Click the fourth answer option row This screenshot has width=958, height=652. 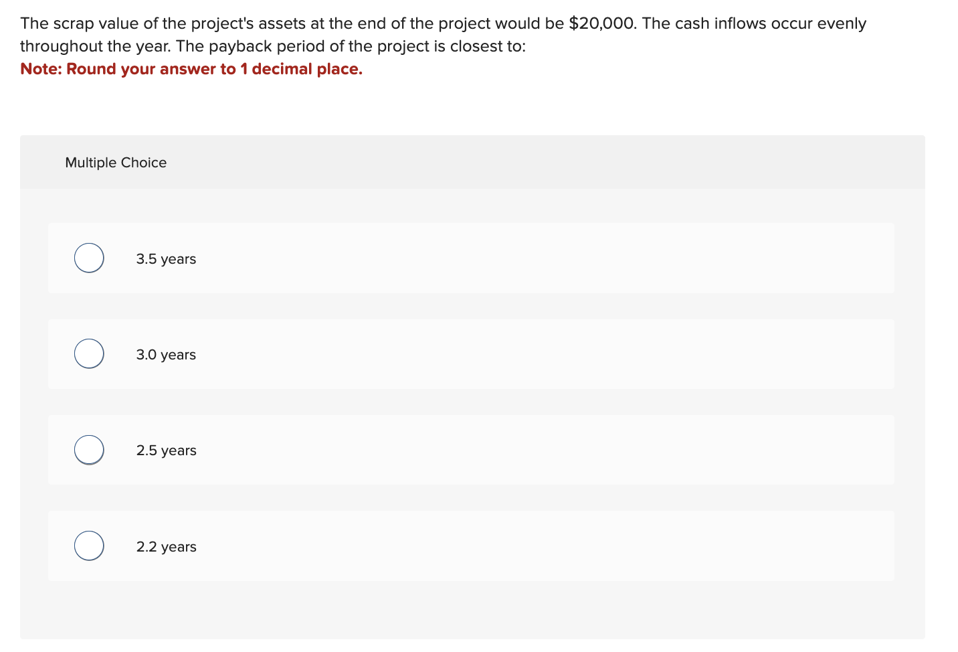coord(471,546)
